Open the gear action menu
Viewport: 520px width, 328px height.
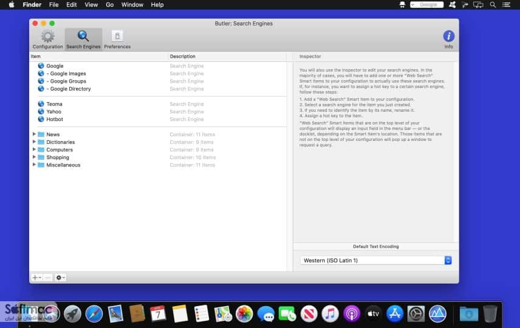60,278
